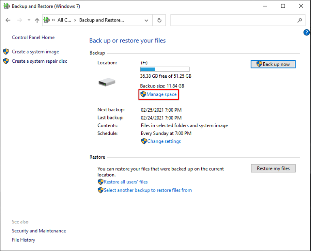Select the Backup and Restore breadcrumb
Image resolution: width=311 pixels, height=251 pixels.
point(102,20)
